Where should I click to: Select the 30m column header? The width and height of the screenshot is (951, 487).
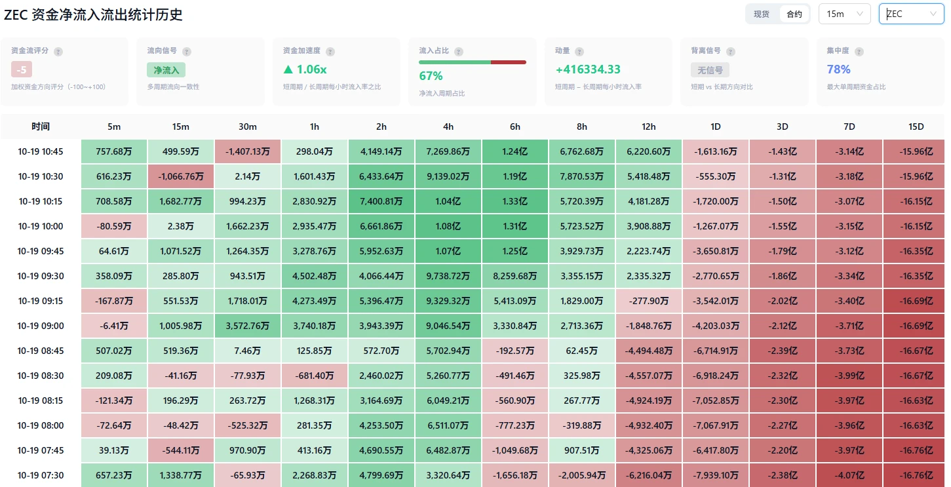pos(248,127)
